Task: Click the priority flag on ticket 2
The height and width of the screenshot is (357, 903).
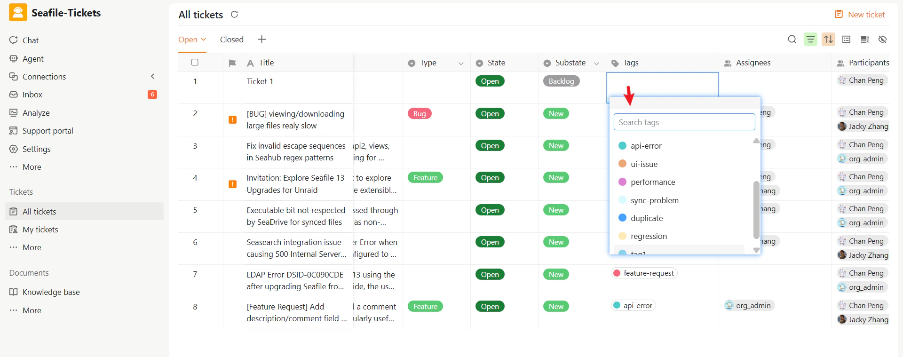Action: click(232, 120)
